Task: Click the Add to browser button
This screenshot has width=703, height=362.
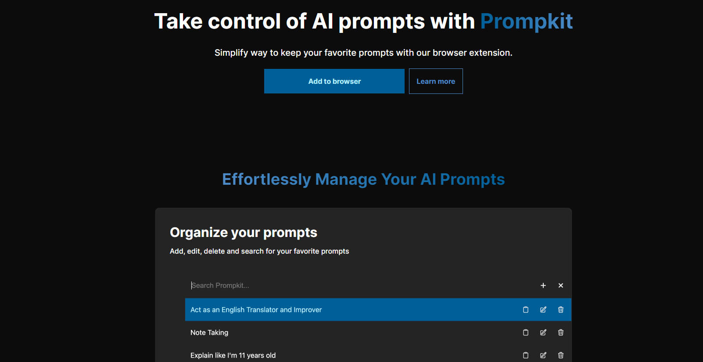Action: [334, 81]
